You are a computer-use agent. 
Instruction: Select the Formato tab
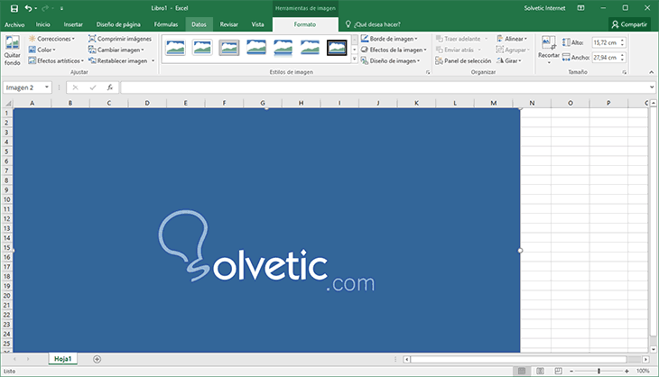point(305,24)
